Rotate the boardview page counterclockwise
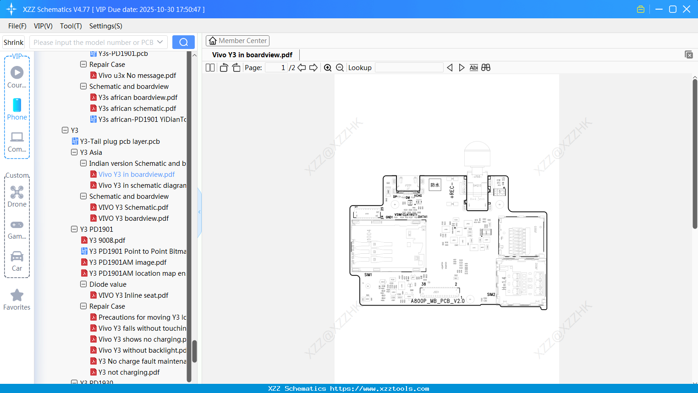 coord(224,67)
